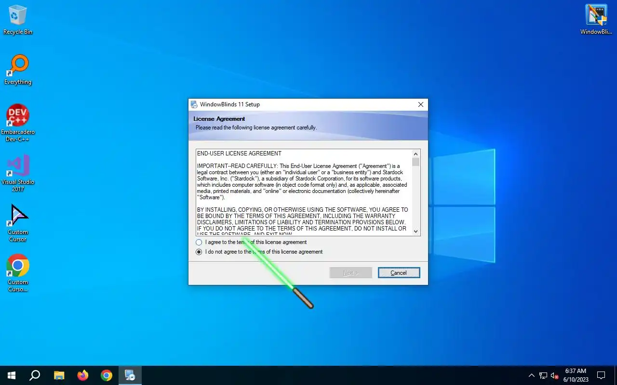Launch Firefox from the taskbar
617x385 pixels.
[x=83, y=375]
